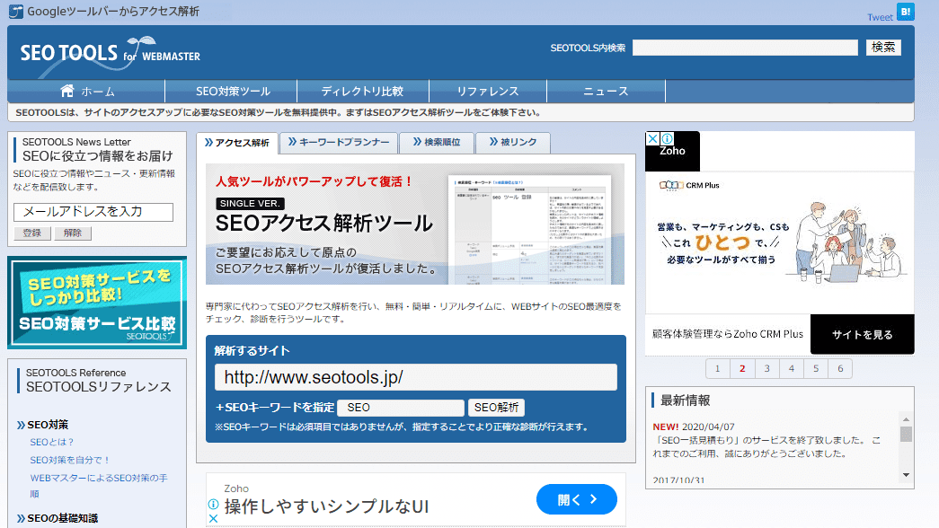The height and width of the screenshot is (528, 939).
Task: Click the 操作しやすいシンプルなUI ad text
Action: pyautogui.click(x=326, y=507)
